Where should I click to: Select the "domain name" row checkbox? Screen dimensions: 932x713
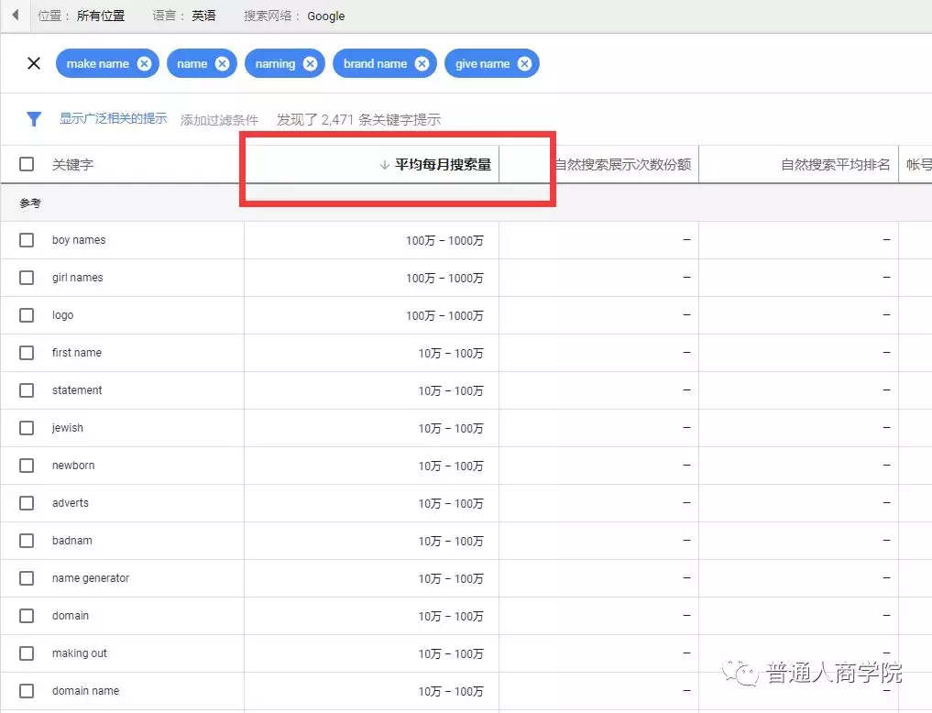(x=26, y=691)
